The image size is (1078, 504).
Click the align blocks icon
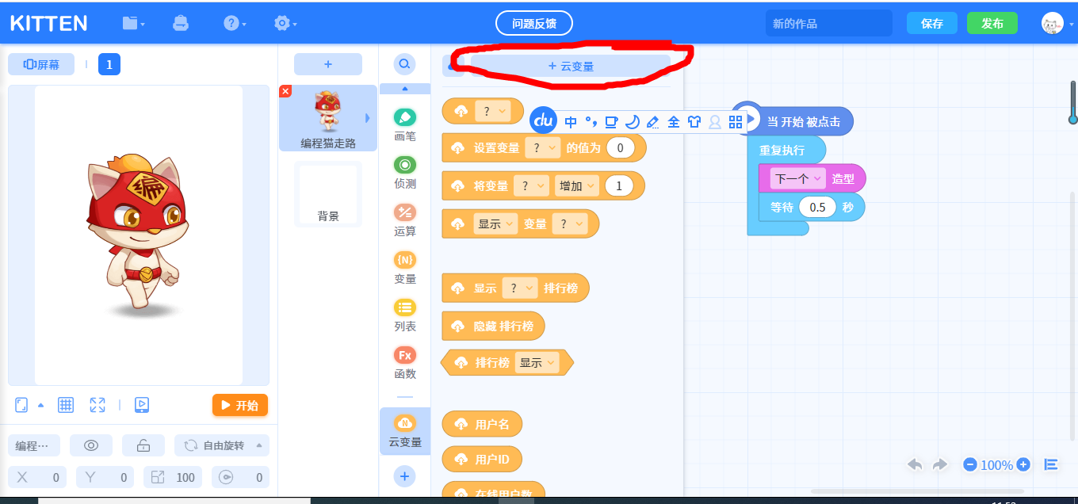pyautogui.click(x=1051, y=464)
